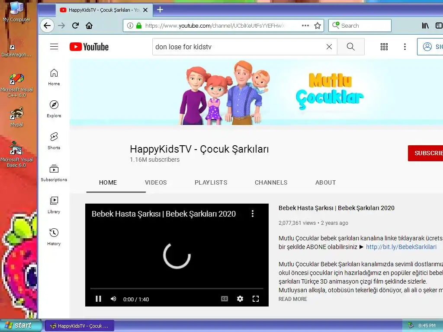The height and width of the screenshot is (332, 443).
Task: Click the in-player title Bebek Hasta Şarkısı
Action: pyautogui.click(x=164, y=214)
